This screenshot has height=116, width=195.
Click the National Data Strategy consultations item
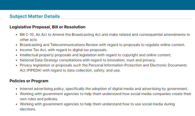pos(88,60)
